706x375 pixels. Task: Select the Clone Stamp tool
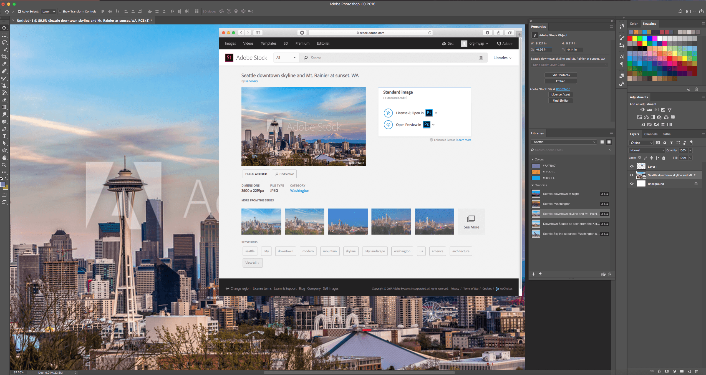coord(4,85)
